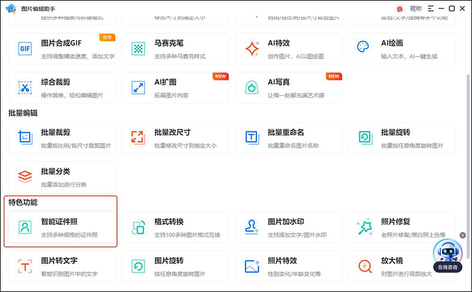Click the 特色功能 section heading
This screenshot has width=472, height=292.
[23, 202]
